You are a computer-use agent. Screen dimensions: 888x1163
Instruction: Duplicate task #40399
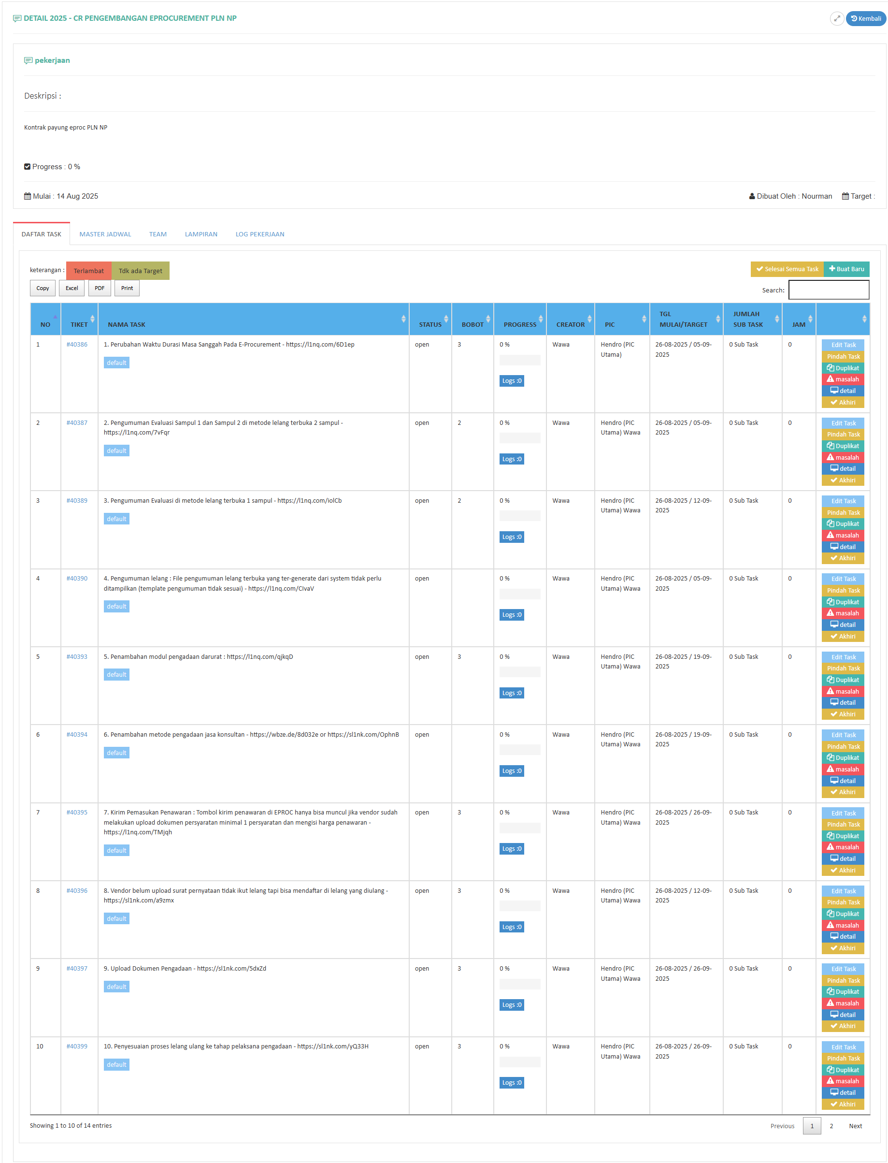click(843, 1070)
